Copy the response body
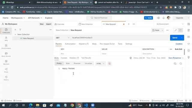 (175, 64)
